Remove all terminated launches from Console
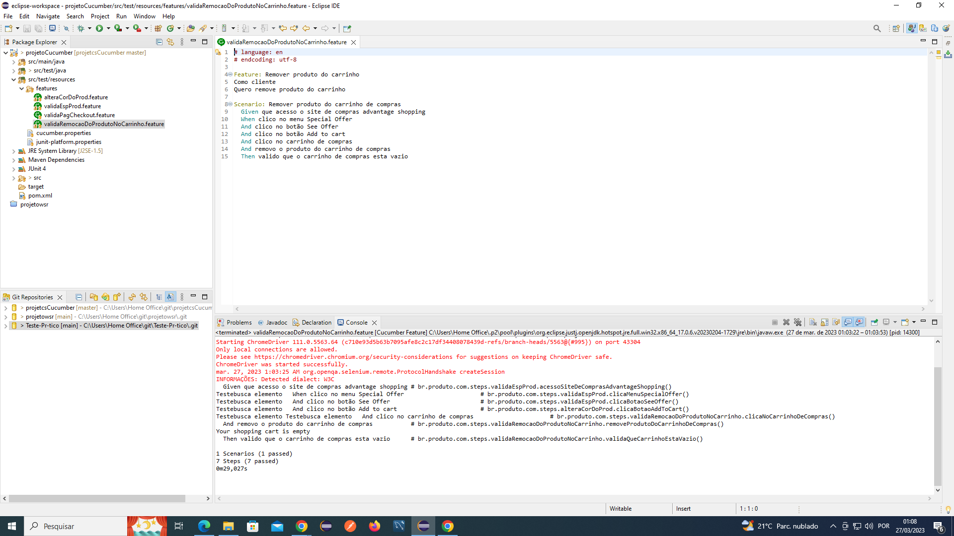 click(798, 322)
